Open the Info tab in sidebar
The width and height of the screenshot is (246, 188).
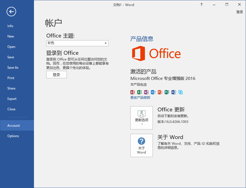pos(10,26)
